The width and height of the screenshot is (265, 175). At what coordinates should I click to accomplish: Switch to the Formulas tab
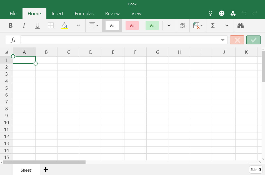coord(84,13)
